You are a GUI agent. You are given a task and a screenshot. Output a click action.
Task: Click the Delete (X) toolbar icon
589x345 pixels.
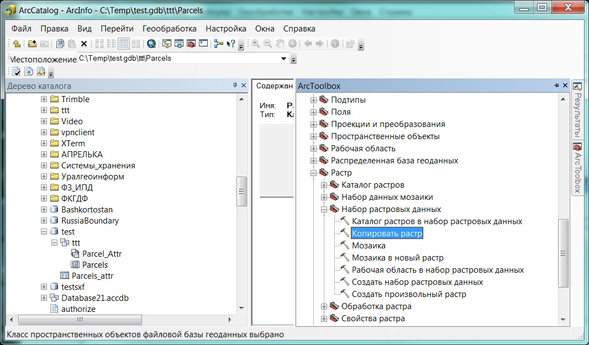[84, 44]
